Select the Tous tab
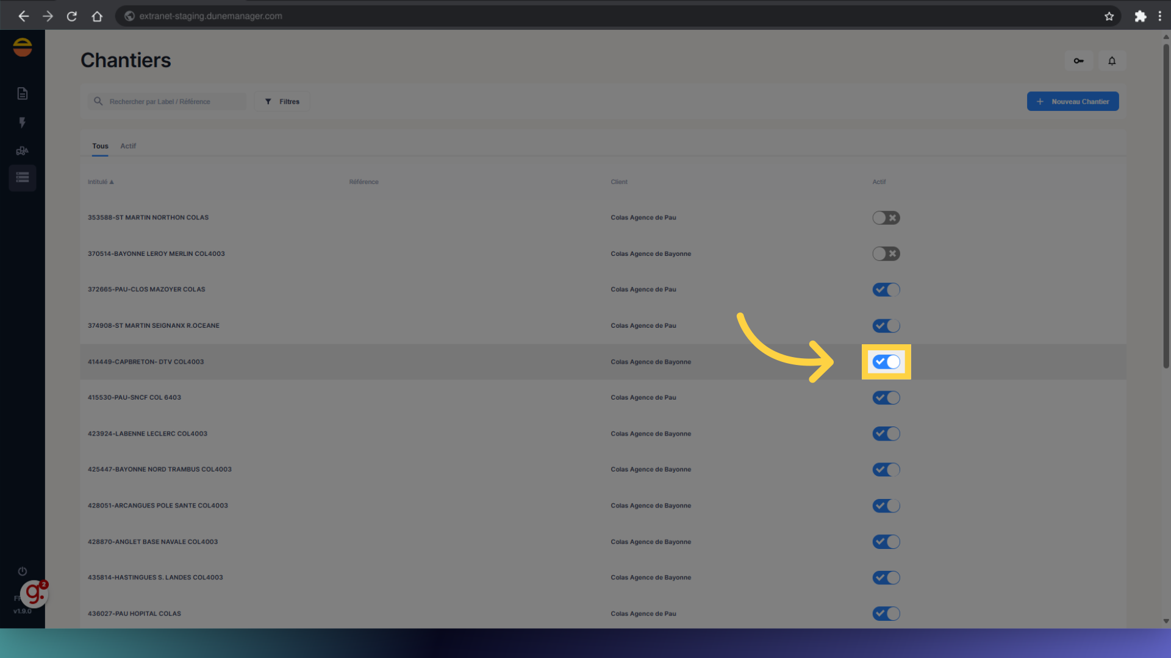This screenshot has height=658, width=1171. (100, 146)
